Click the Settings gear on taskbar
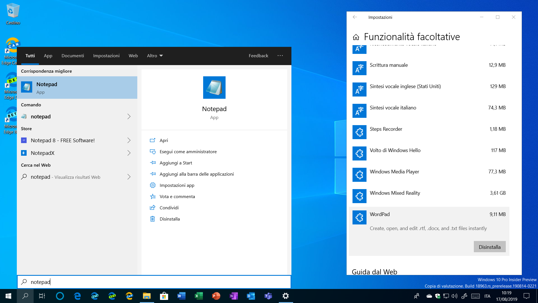Screen dimensions: 538x303 point(286,296)
